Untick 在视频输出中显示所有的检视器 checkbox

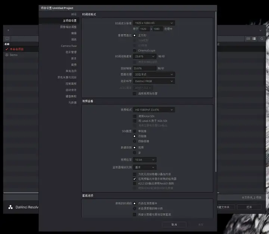click(134, 179)
